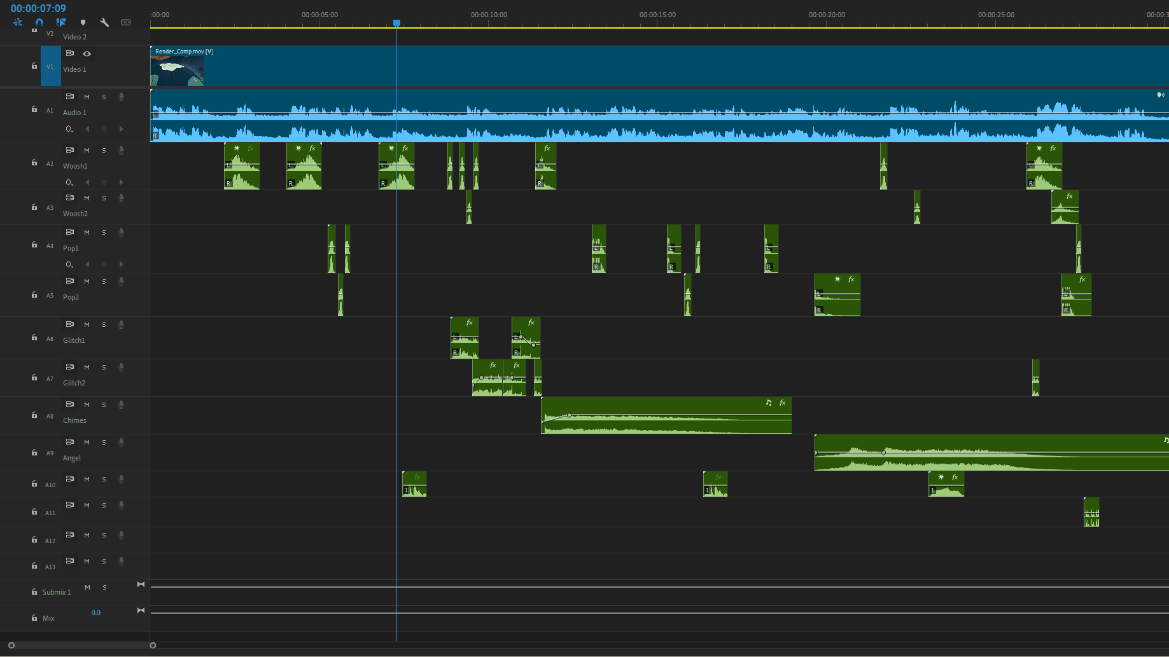Image resolution: width=1169 pixels, height=657 pixels.
Task: Click Mix track output icon
Action: [x=141, y=611]
